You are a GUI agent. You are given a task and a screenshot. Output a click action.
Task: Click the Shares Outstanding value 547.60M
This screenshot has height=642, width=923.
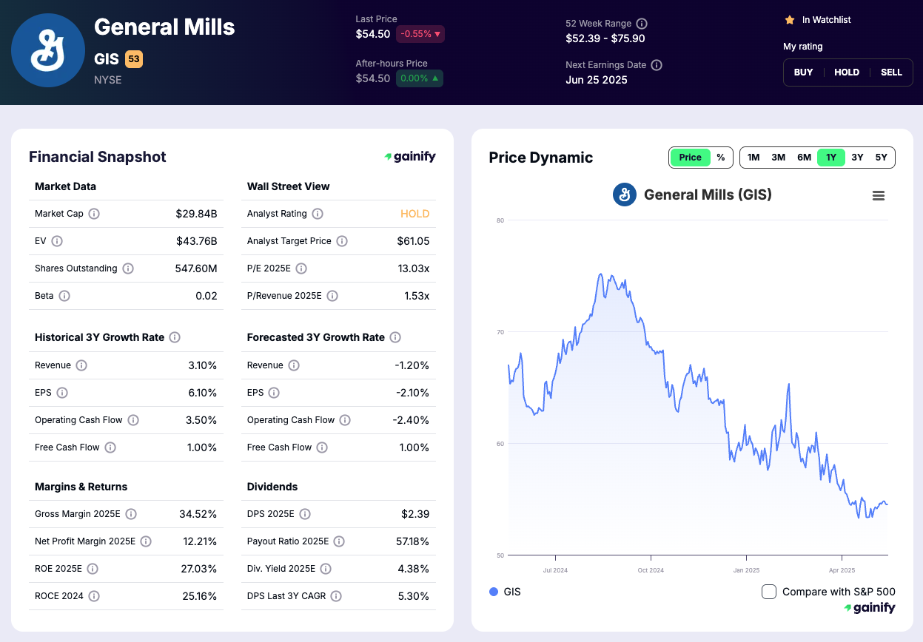[196, 268]
